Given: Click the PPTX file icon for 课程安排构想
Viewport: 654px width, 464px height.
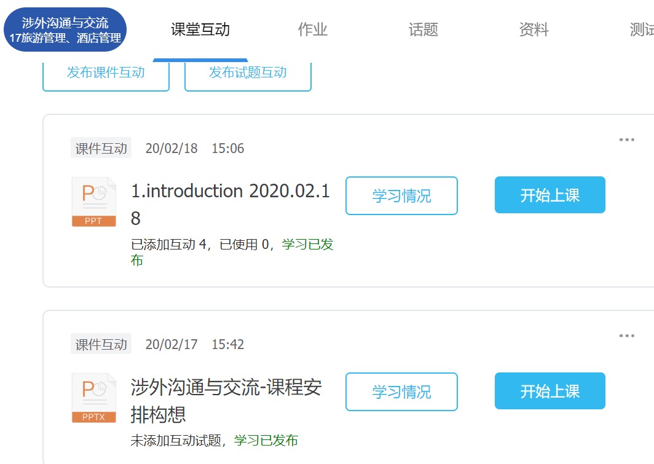Looking at the screenshot, I should 93,398.
